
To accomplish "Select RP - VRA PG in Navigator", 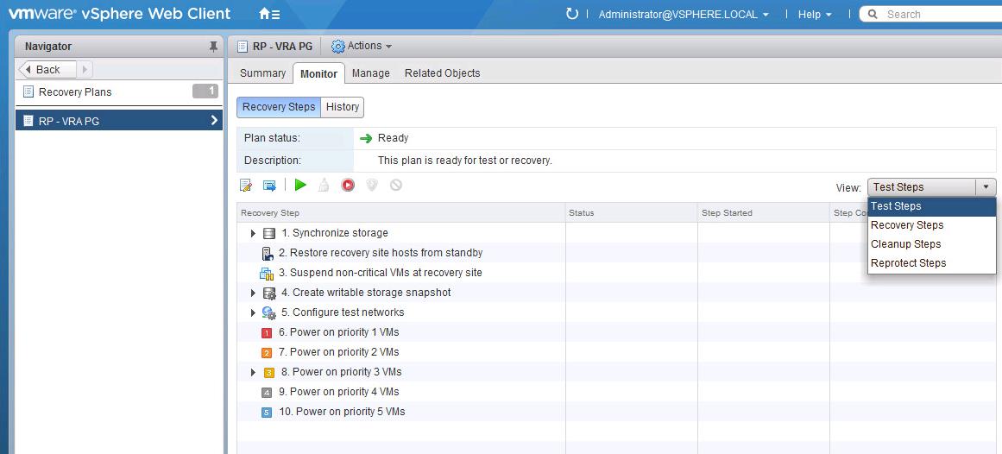I will (x=119, y=120).
